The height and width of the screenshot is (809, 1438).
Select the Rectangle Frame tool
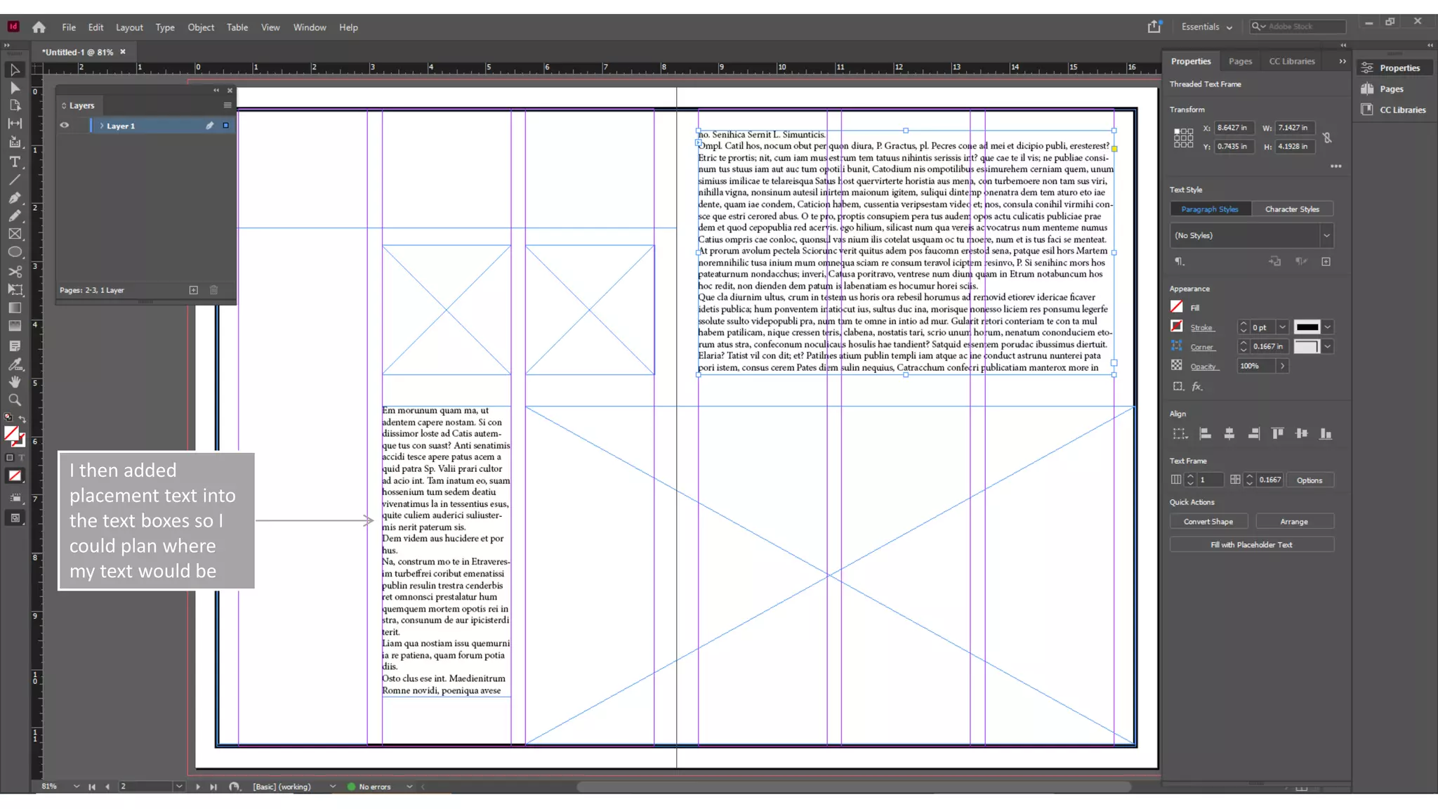[x=15, y=235]
